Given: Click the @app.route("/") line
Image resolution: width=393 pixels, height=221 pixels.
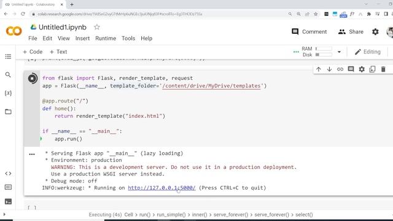Looking at the screenshot, I should click(x=65, y=101).
